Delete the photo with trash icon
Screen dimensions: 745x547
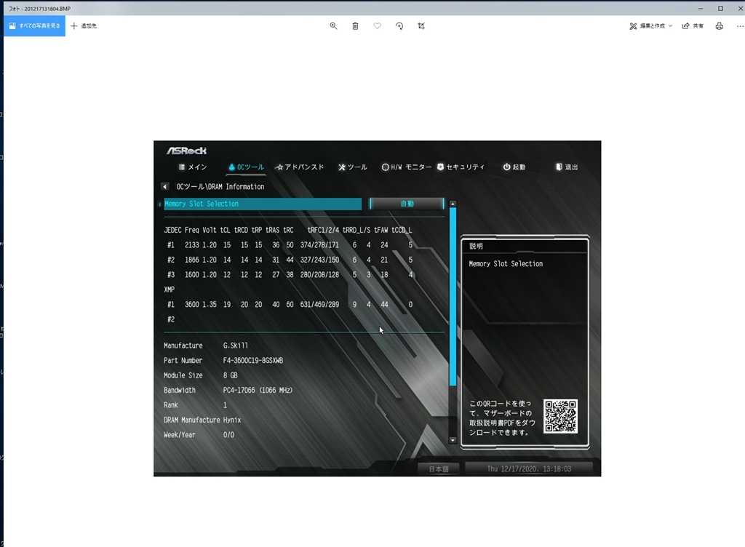tap(355, 26)
